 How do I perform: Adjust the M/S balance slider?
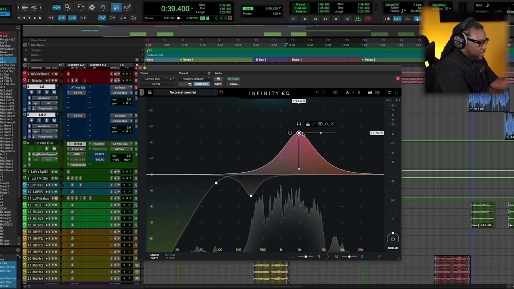coord(349,256)
